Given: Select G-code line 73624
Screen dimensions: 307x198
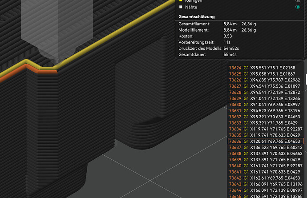Looking at the screenshot, I should pos(265,68).
